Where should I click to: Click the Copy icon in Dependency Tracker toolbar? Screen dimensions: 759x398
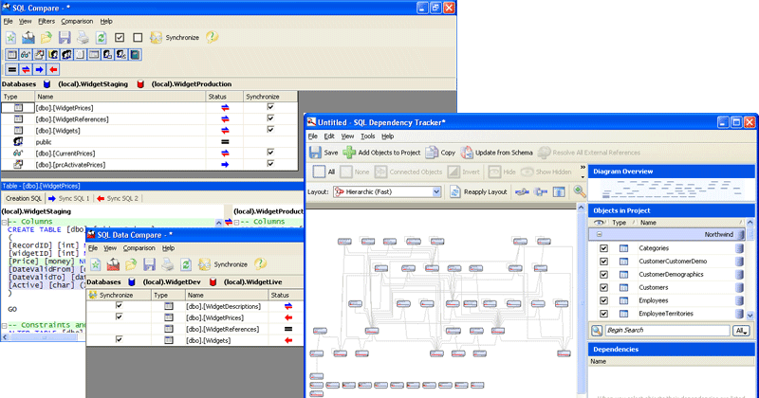pos(432,153)
